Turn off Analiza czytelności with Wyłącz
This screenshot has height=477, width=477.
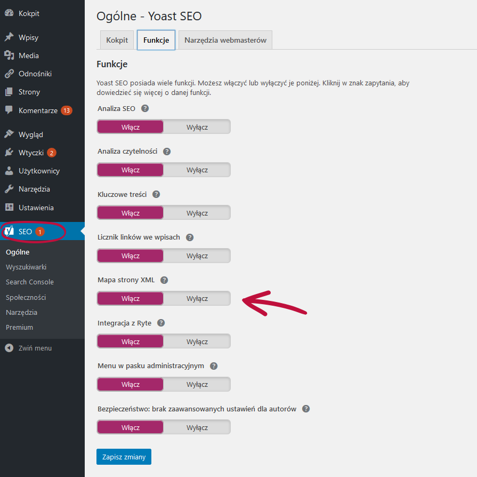[197, 170]
